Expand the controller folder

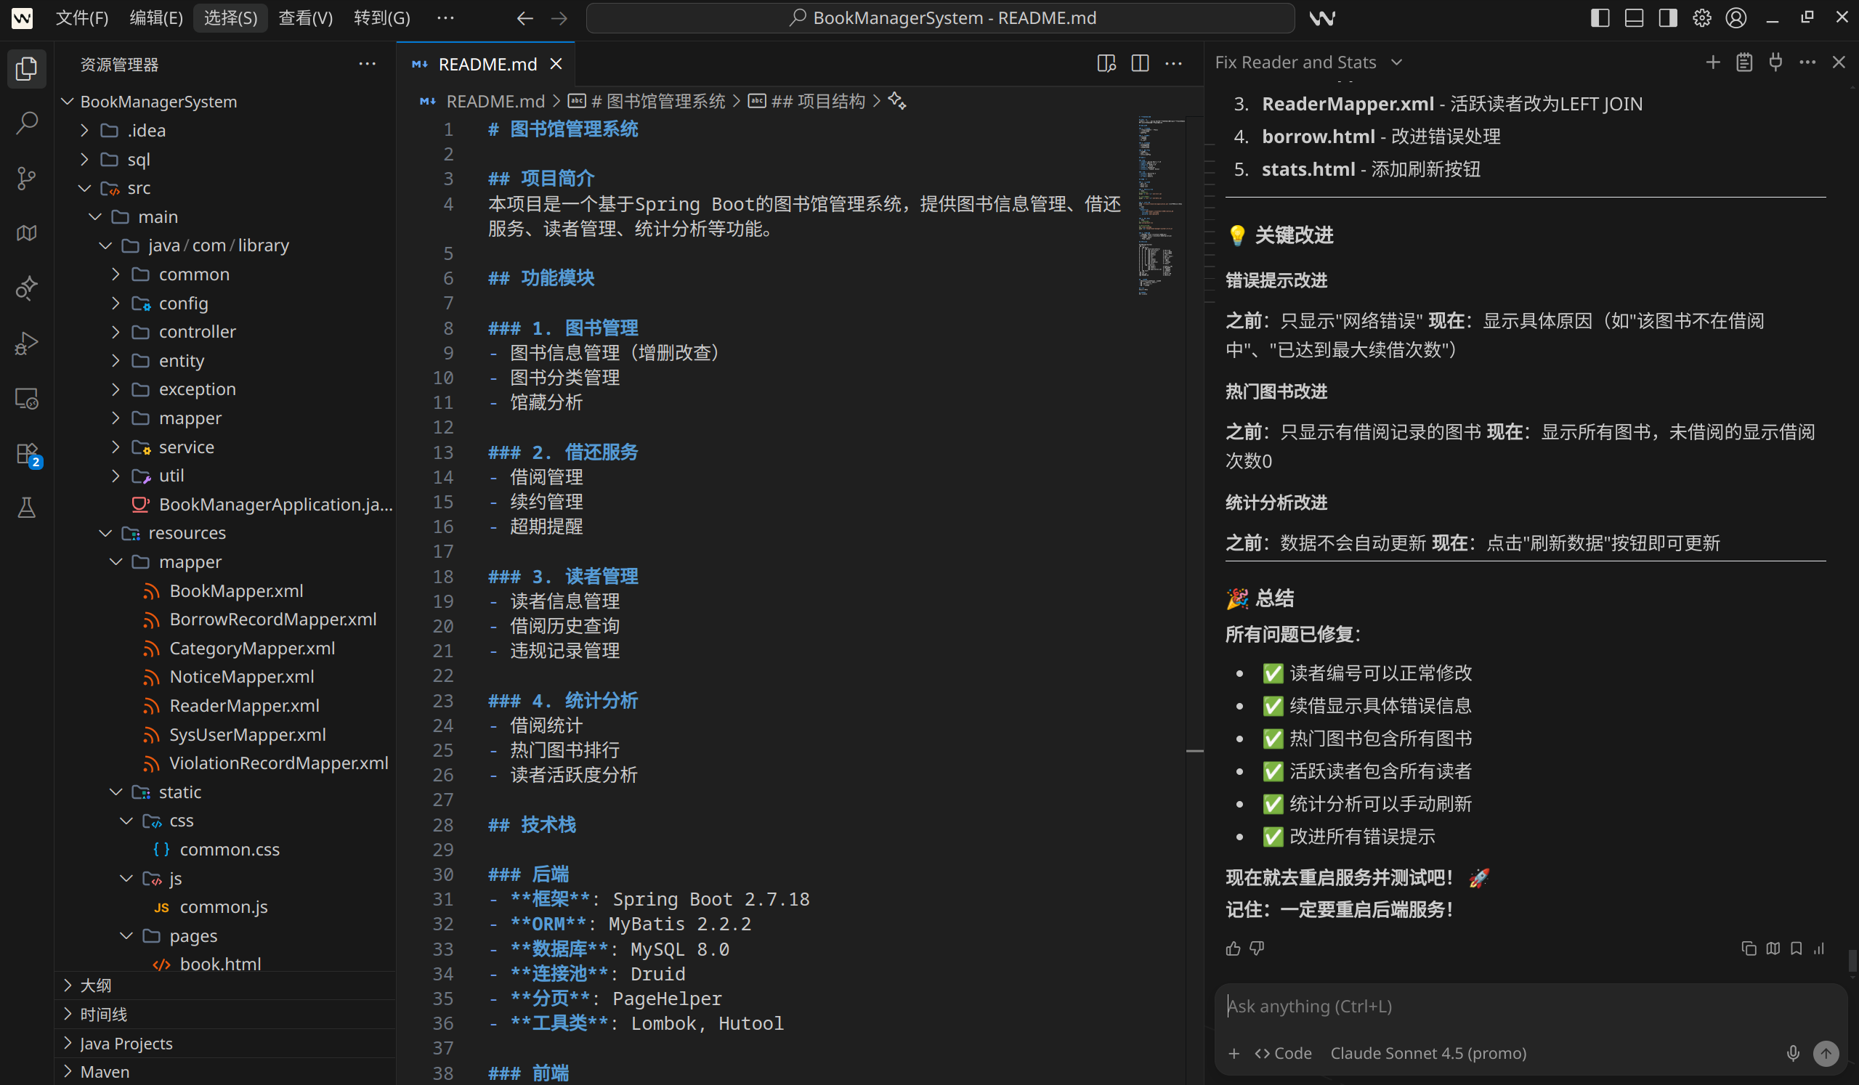[198, 331]
